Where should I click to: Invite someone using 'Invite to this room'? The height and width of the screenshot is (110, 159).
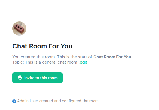click(x=37, y=78)
